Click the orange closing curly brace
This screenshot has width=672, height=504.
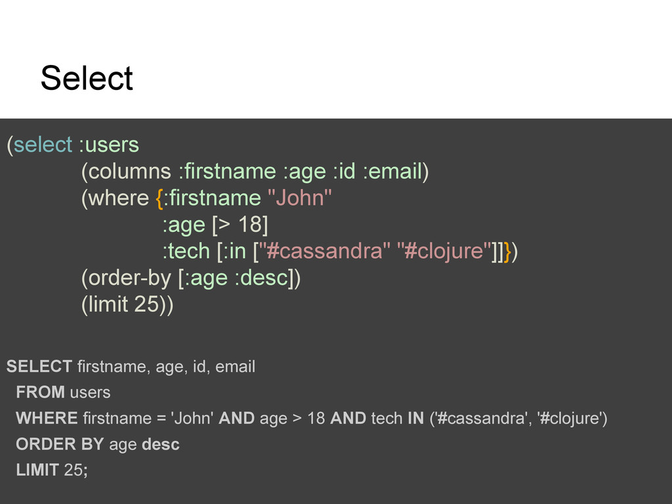(507, 251)
